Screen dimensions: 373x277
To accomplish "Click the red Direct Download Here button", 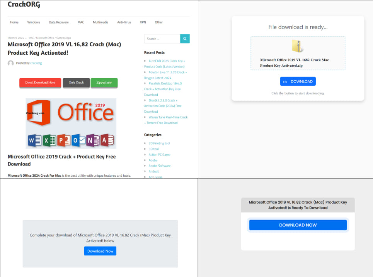I will [40, 83].
